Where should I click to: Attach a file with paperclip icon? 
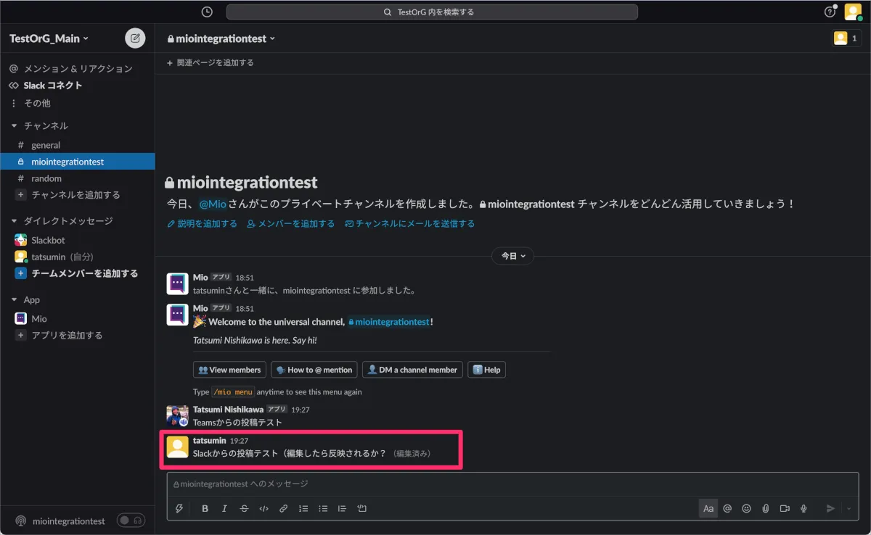(x=765, y=509)
